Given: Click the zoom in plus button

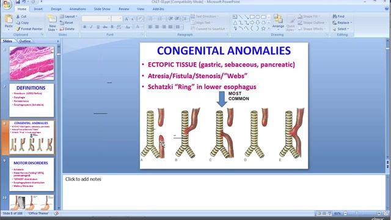Looking at the screenshot, I should [379, 213].
